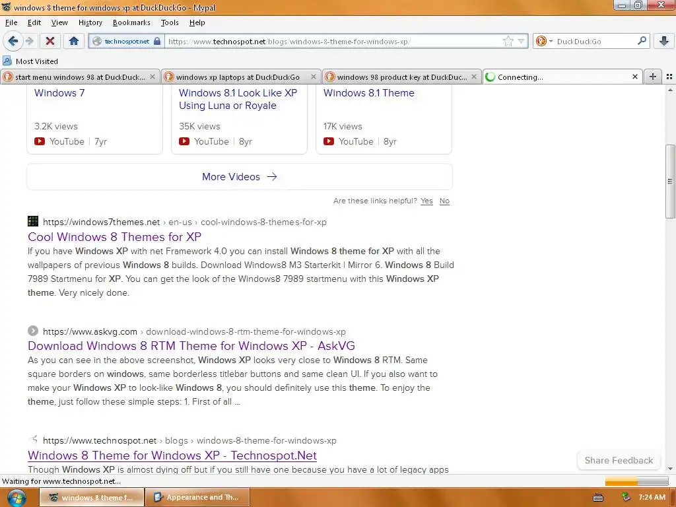Open the AskVG RTM Theme result
Screen dimensions: 676x507
coord(191,346)
